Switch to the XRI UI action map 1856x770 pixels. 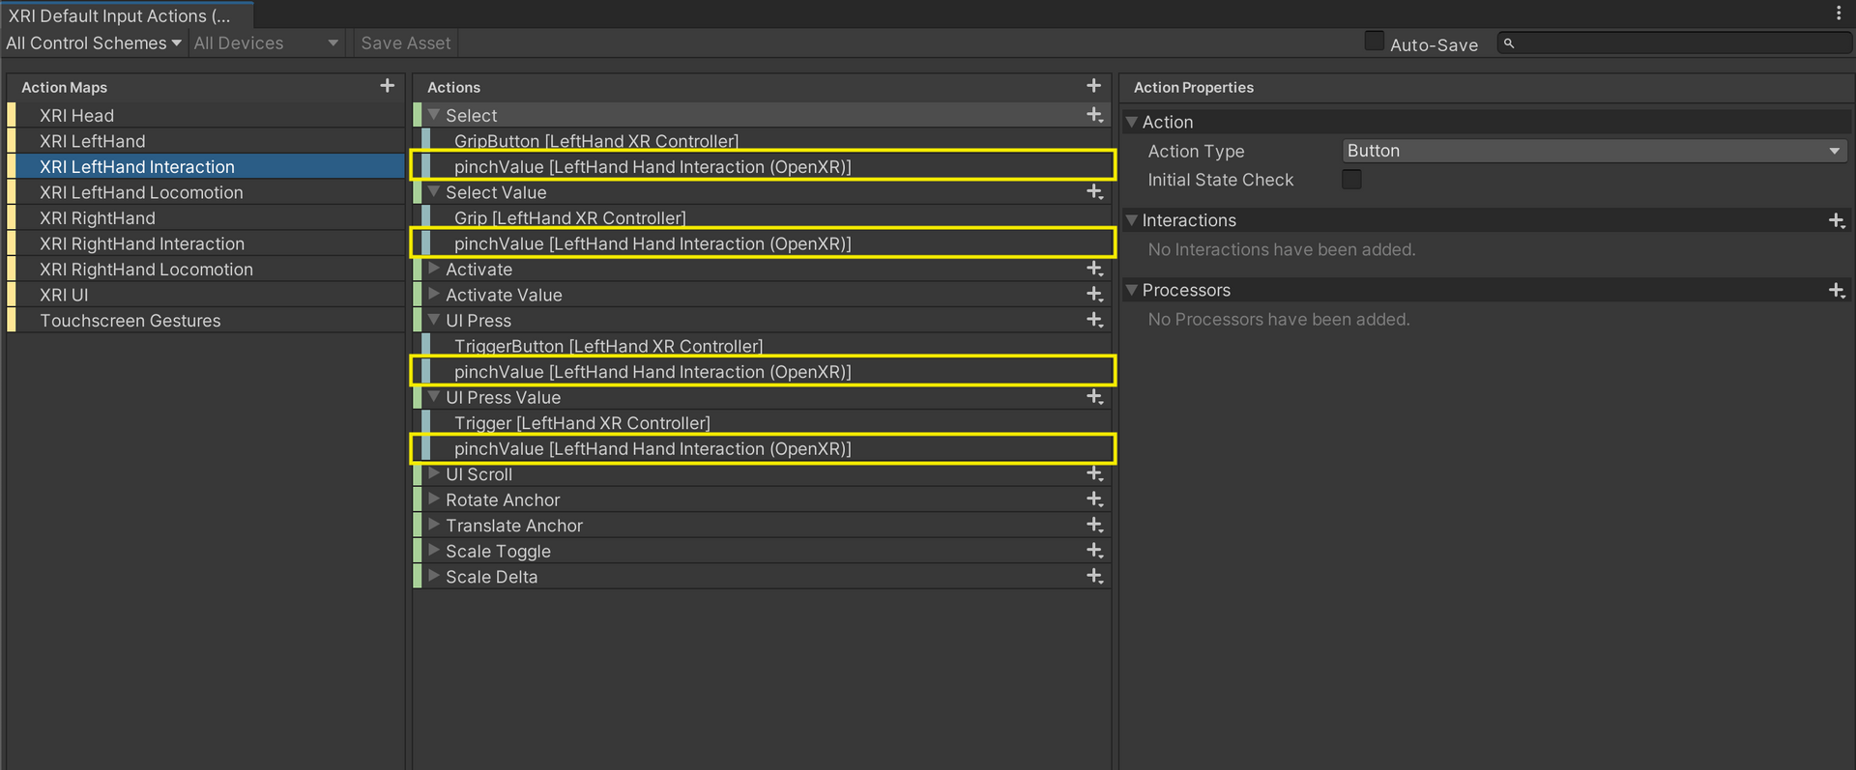(x=64, y=295)
